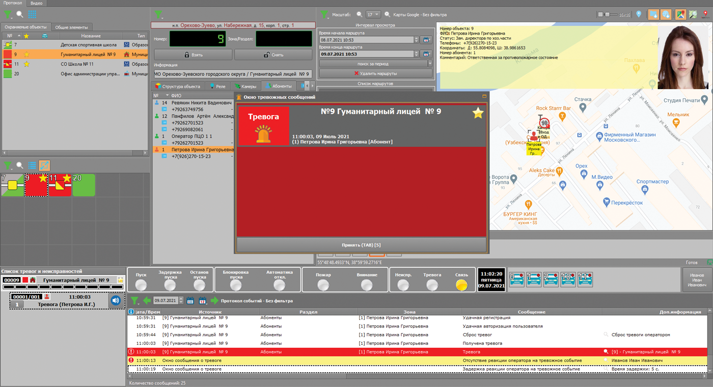Click the search magnifier above objects list
Screen dimensions: 713x387
(20, 15)
